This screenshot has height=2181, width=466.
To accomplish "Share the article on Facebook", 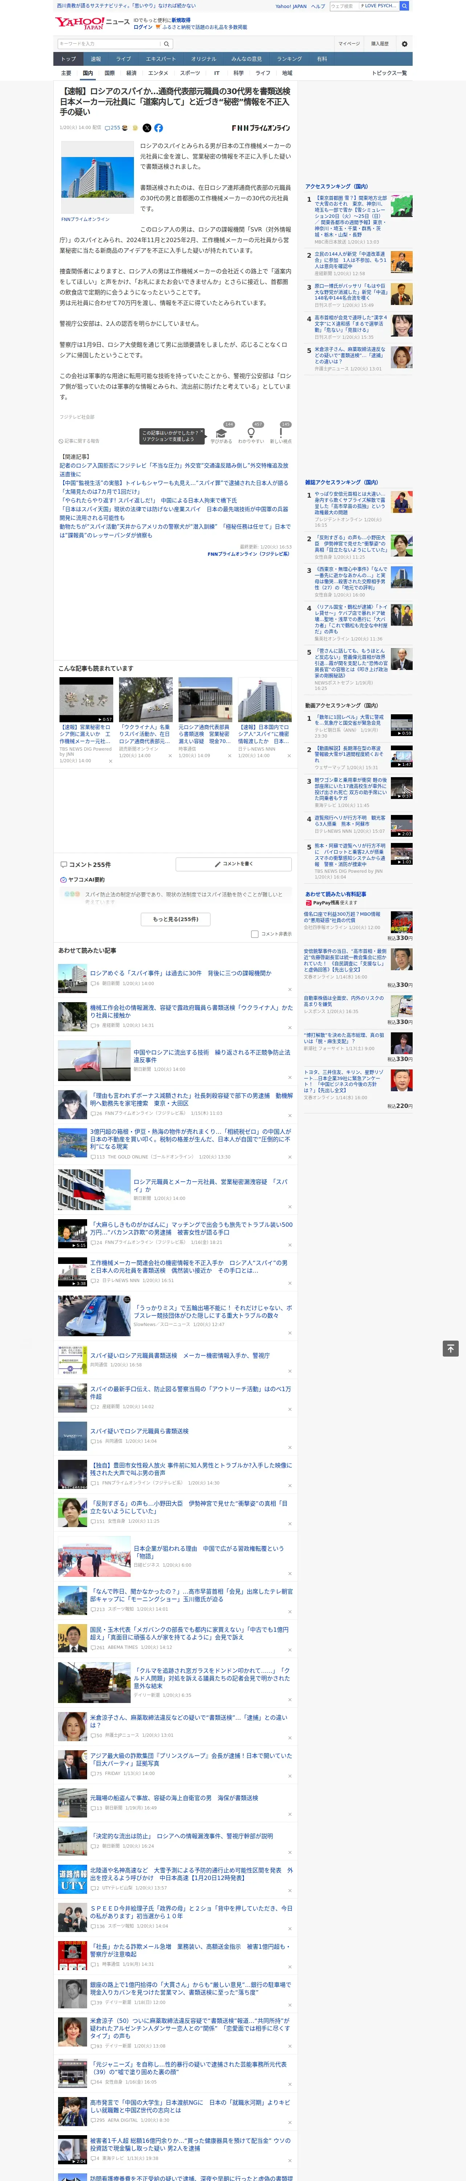I will 158,128.
